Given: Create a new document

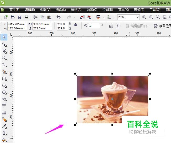Looking at the screenshot, I should pos(6,17).
